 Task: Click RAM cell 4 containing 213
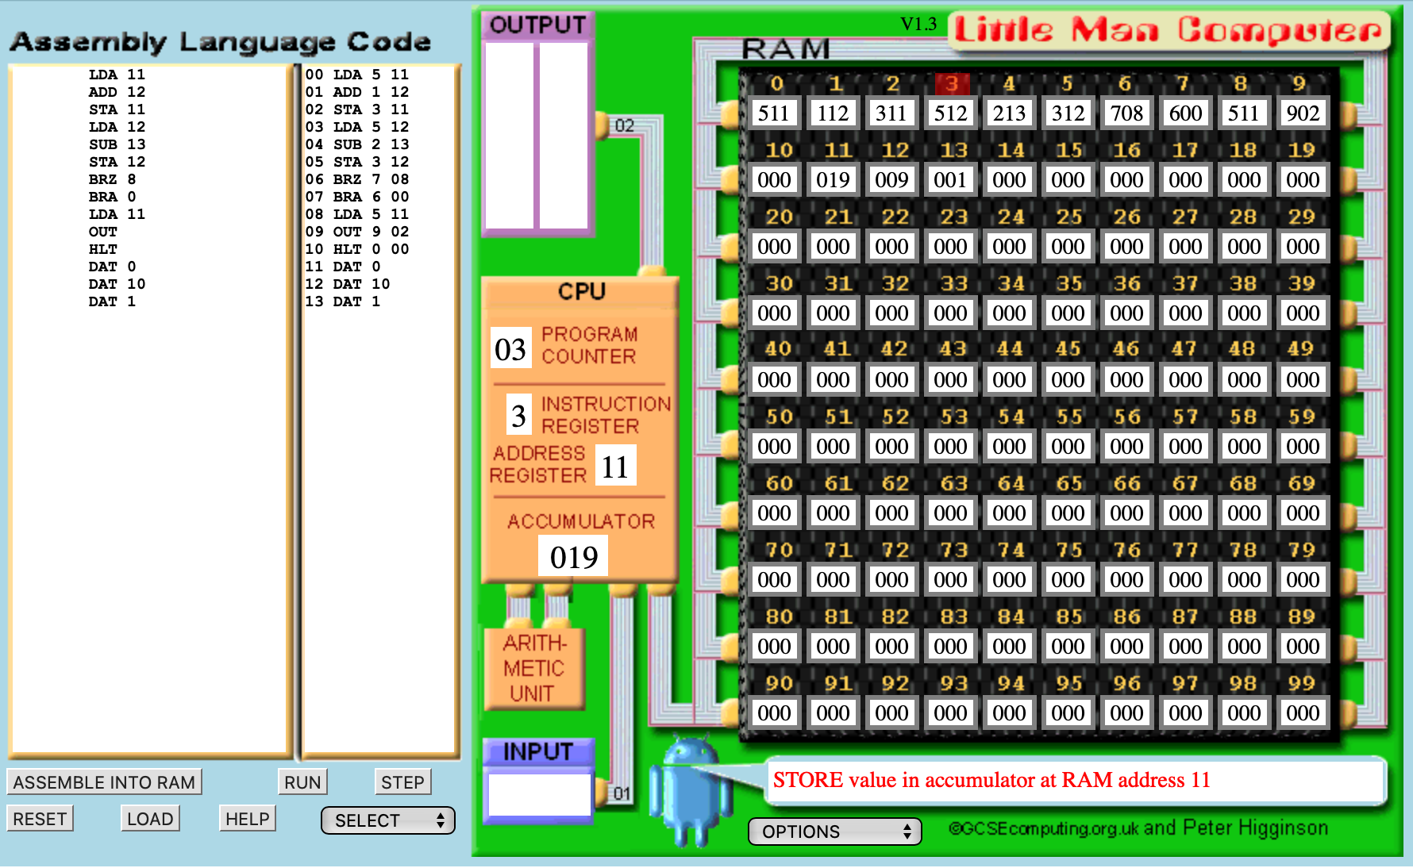pos(1009,113)
